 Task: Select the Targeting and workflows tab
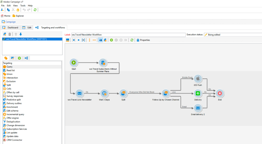click(x=50, y=28)
